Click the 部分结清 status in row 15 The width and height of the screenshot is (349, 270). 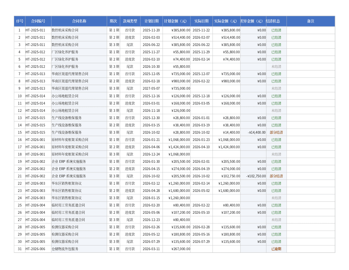276,132
